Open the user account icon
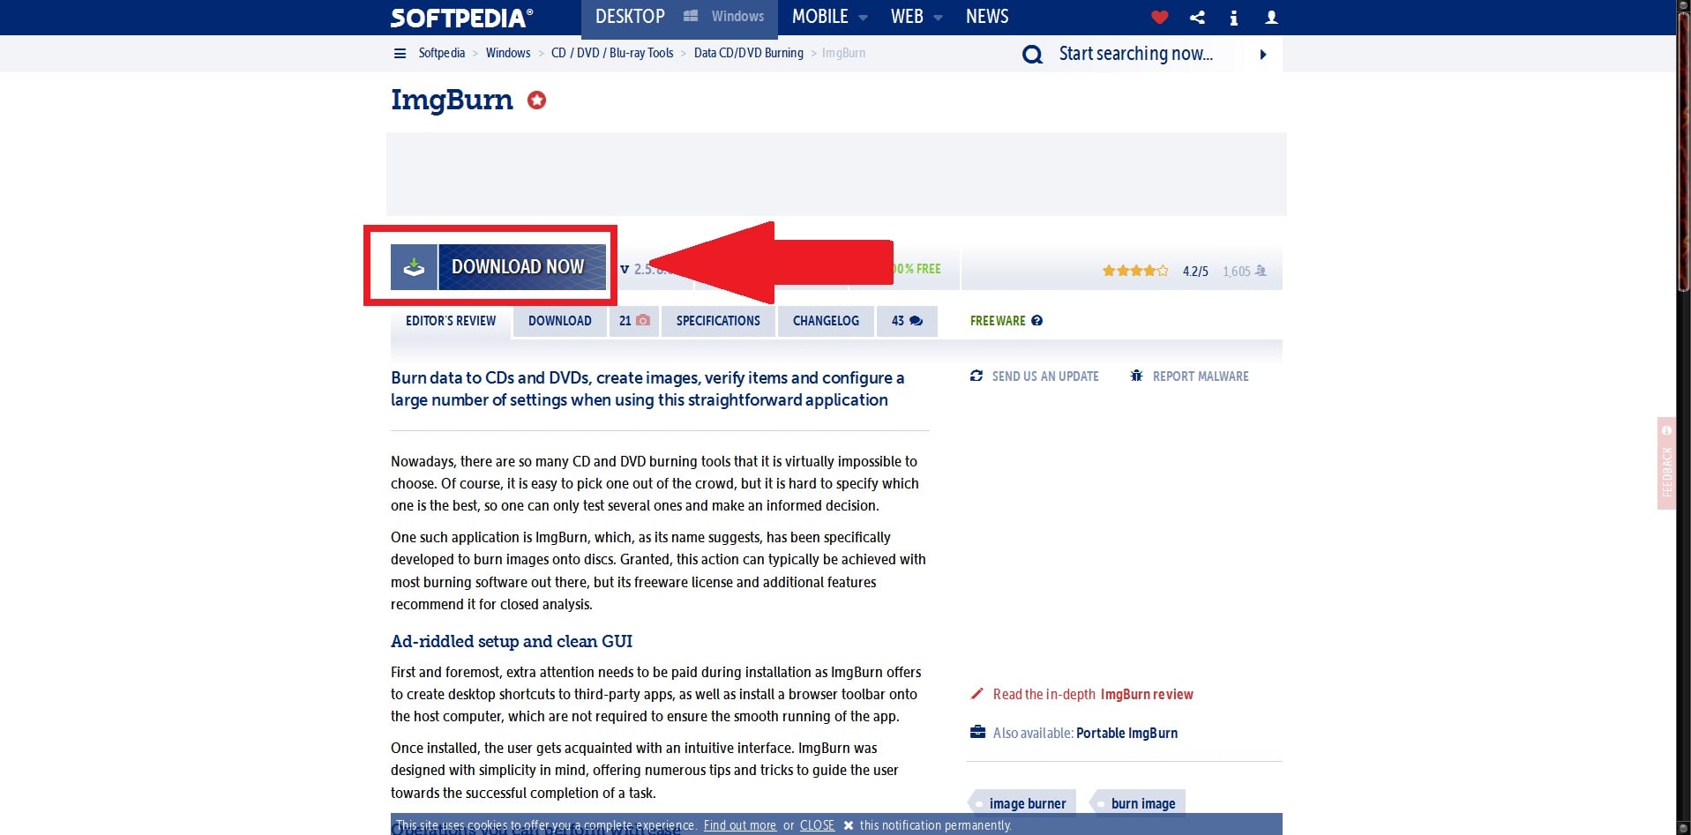Viewport: 1691px width, 835px height. click(x=1271, y=17)
